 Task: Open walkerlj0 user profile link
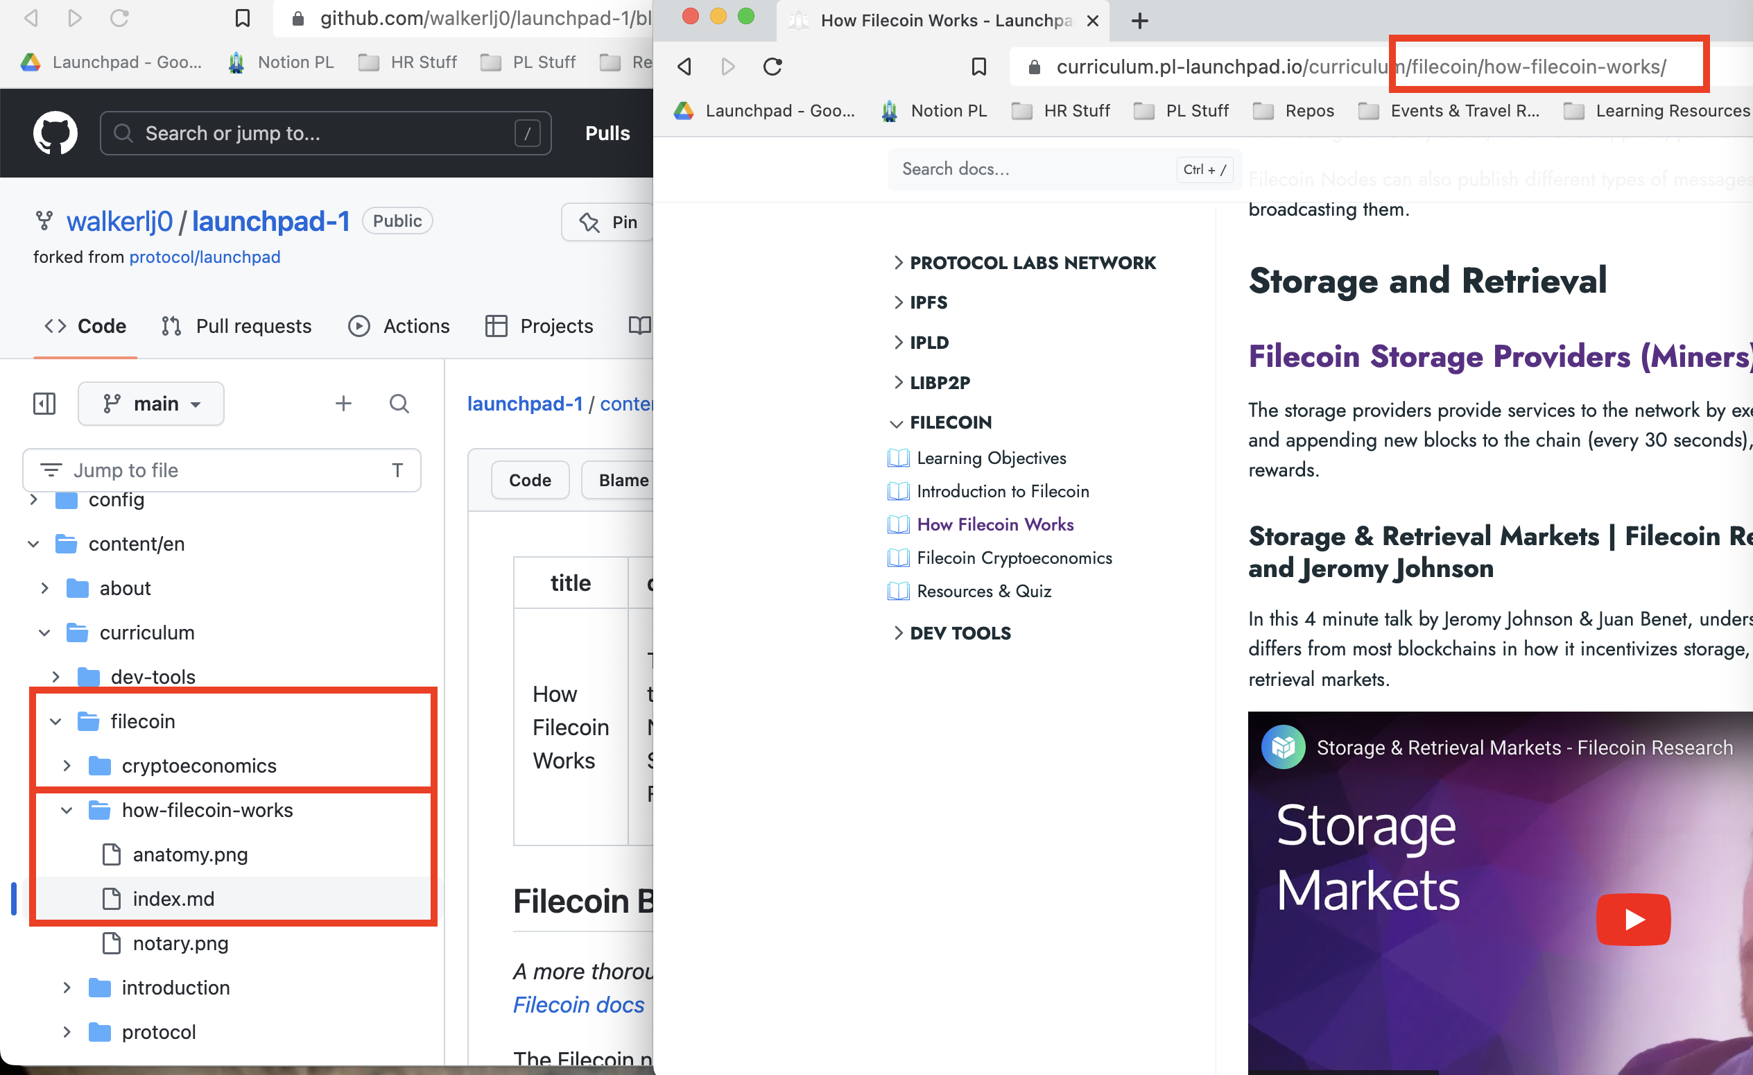coord(119,221)
